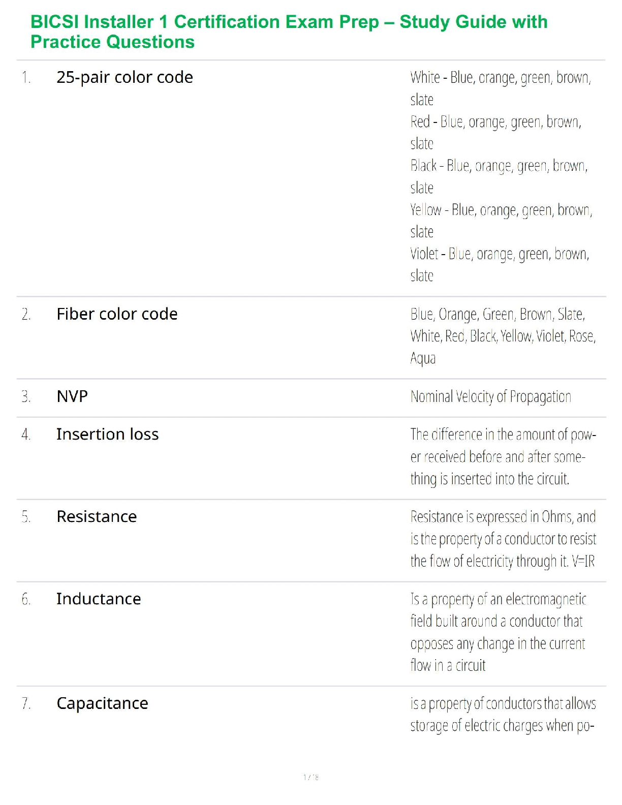Image resolution: width=622 pixels, height=805 pixels.
Task: Select the "Capacitance" term
Action: pos(102,703)
